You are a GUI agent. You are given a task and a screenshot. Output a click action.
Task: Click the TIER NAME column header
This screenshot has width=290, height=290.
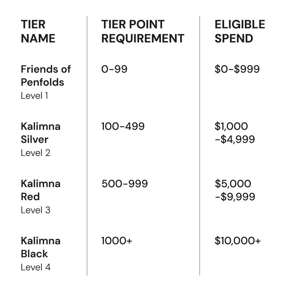(38, 31)
